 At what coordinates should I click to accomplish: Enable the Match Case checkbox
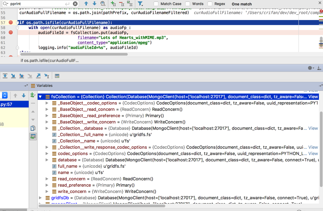pos(156,4)
